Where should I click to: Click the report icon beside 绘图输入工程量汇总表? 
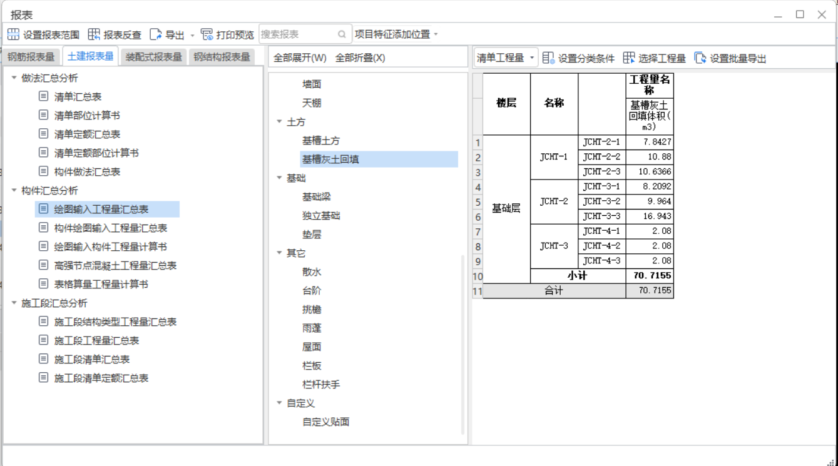tap(43, 209)
